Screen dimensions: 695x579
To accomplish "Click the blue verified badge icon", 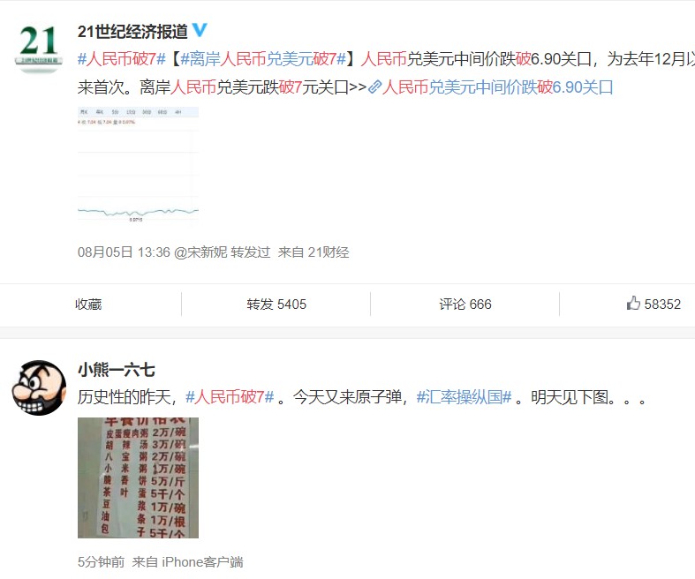I will tap(200, 30).
